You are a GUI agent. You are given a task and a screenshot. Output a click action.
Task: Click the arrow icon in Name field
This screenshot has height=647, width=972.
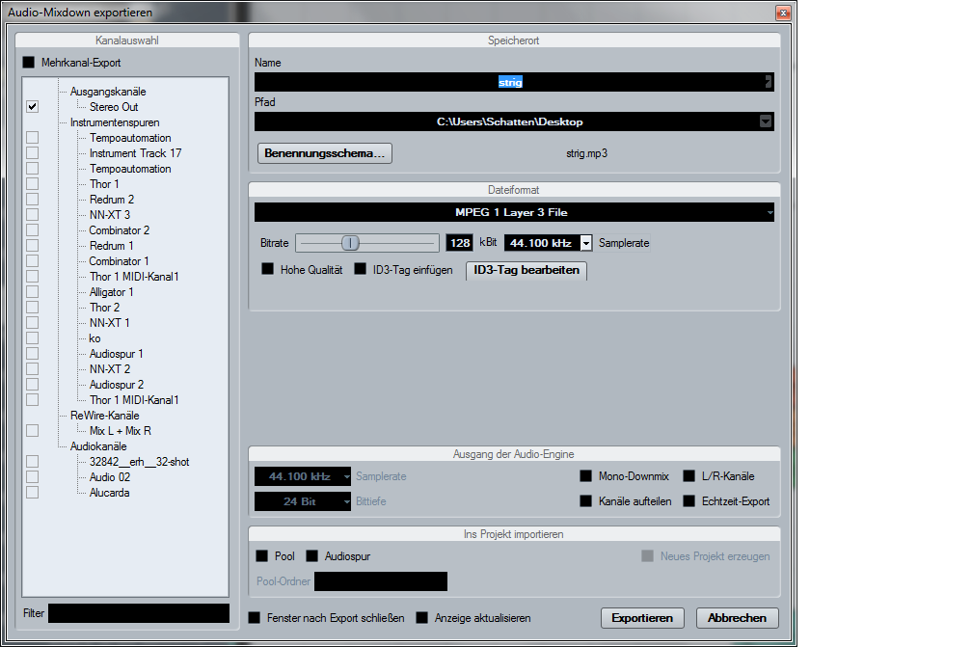(768, 82)
